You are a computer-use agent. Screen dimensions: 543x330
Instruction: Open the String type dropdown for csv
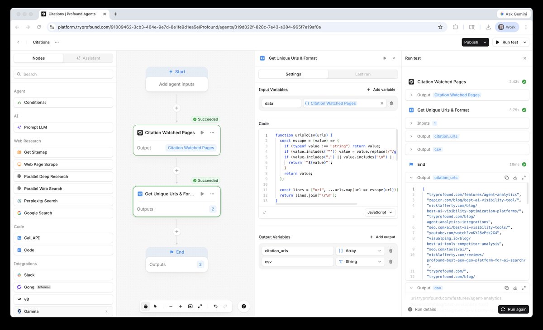(361, 262)
